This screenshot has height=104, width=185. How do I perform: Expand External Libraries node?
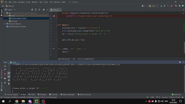tap(5, 24)
